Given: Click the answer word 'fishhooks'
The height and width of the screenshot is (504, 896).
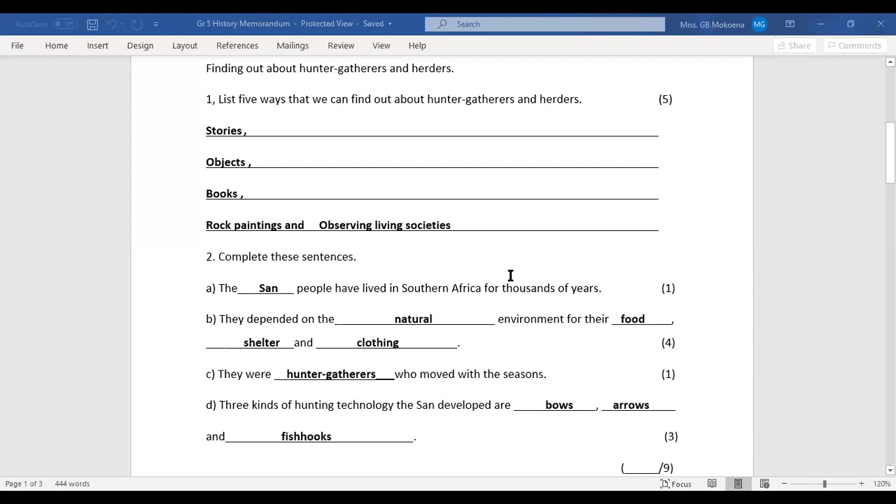Looking at the screenshot, I should [306, 437].
